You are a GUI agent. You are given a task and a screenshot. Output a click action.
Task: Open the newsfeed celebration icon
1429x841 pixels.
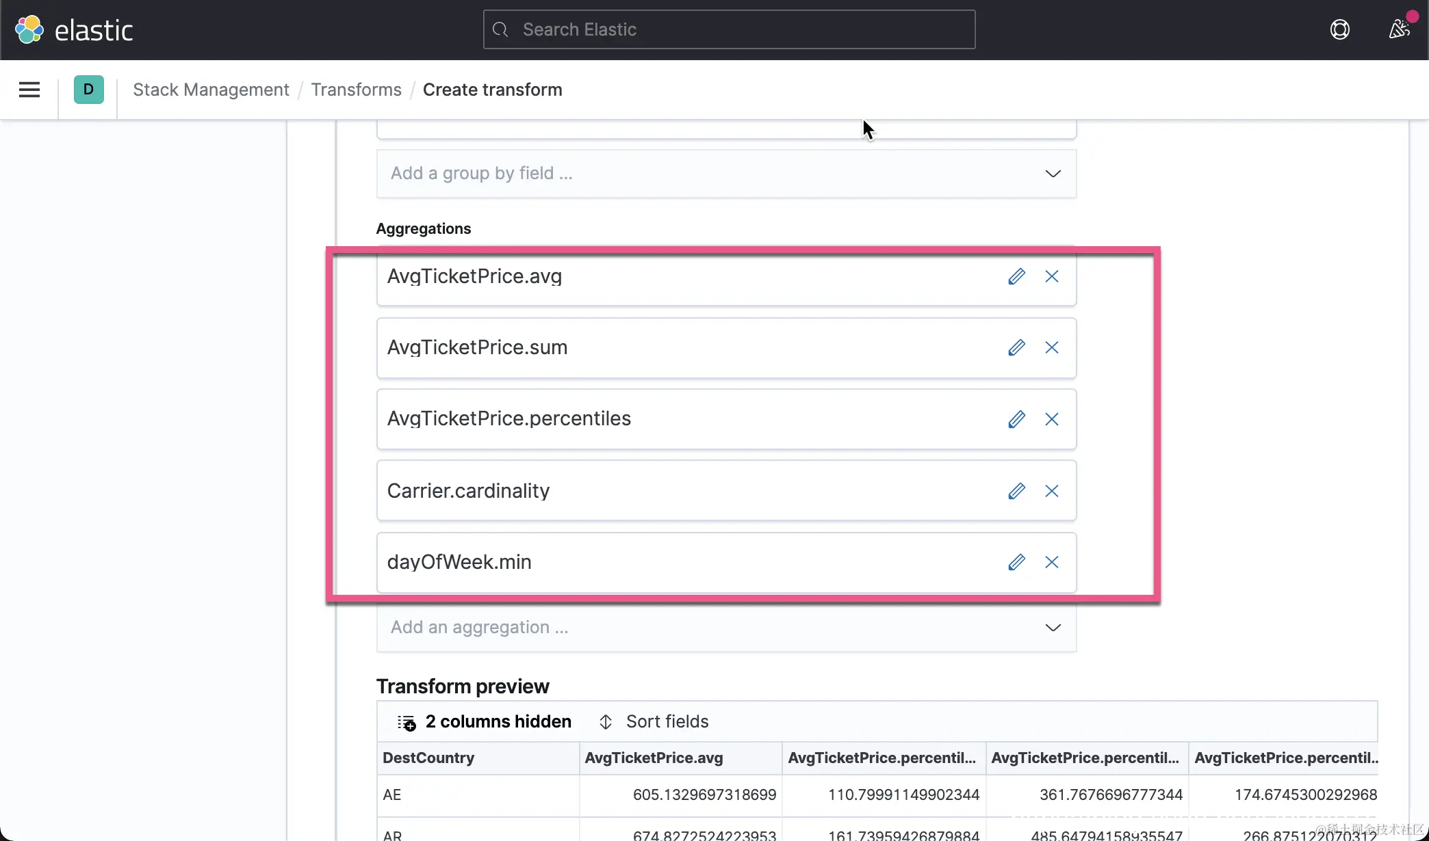pos(1399,29)
